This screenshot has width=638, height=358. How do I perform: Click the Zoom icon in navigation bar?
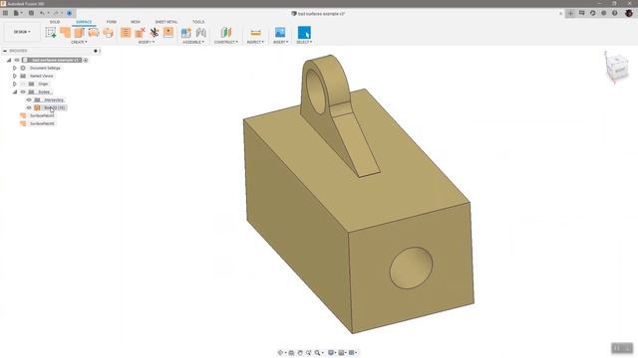308,353
